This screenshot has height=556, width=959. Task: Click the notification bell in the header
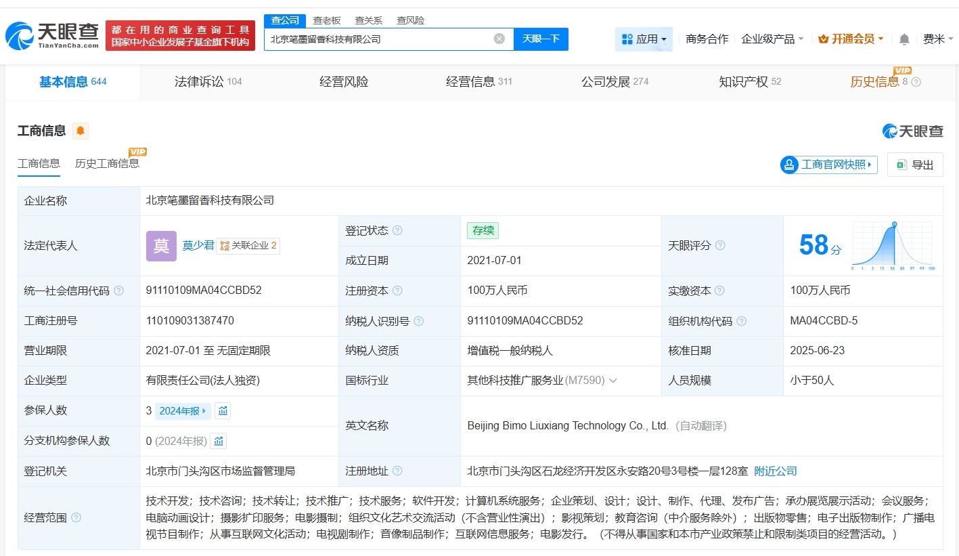904,39
